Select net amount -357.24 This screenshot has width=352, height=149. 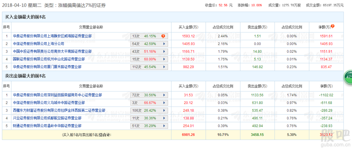pos(326,118)
